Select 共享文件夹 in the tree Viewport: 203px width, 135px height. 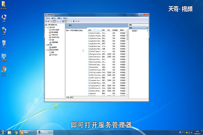pyautogui.click(x=53, y=35)
